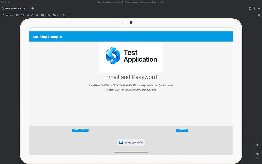Viewport: 262px width, 164px height.
Task: Open the device UI settings shortcut icon
Action: tap(49, 15)
